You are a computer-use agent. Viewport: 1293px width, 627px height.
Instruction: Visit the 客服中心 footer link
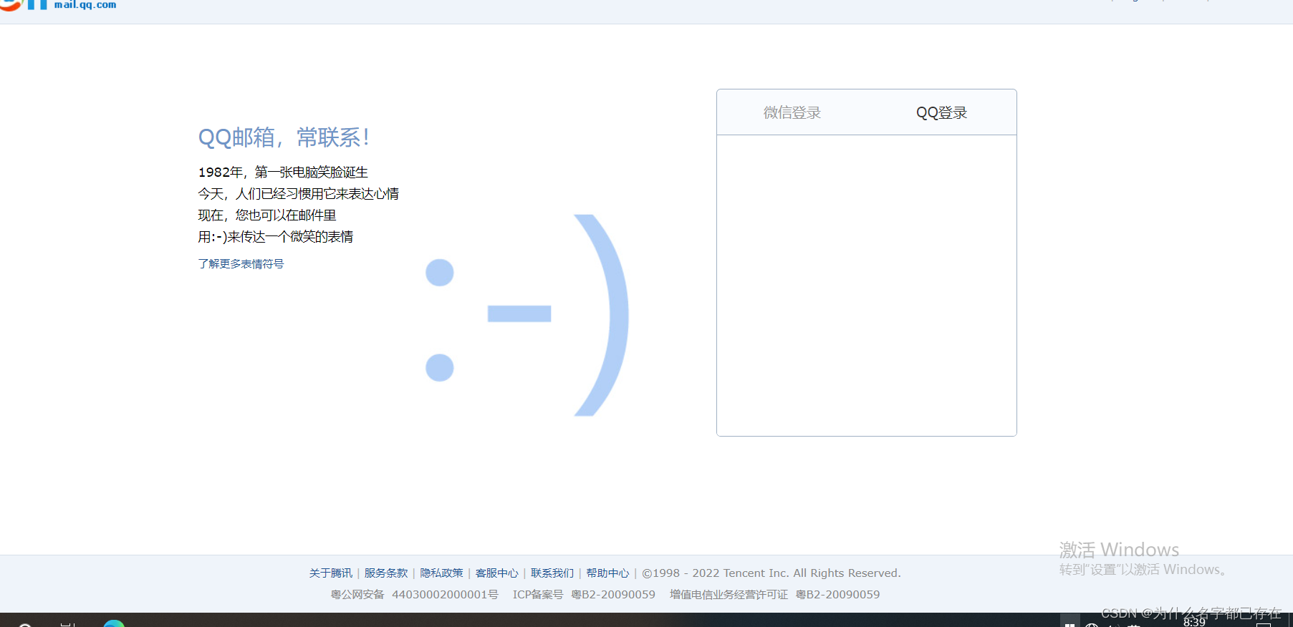497,573
